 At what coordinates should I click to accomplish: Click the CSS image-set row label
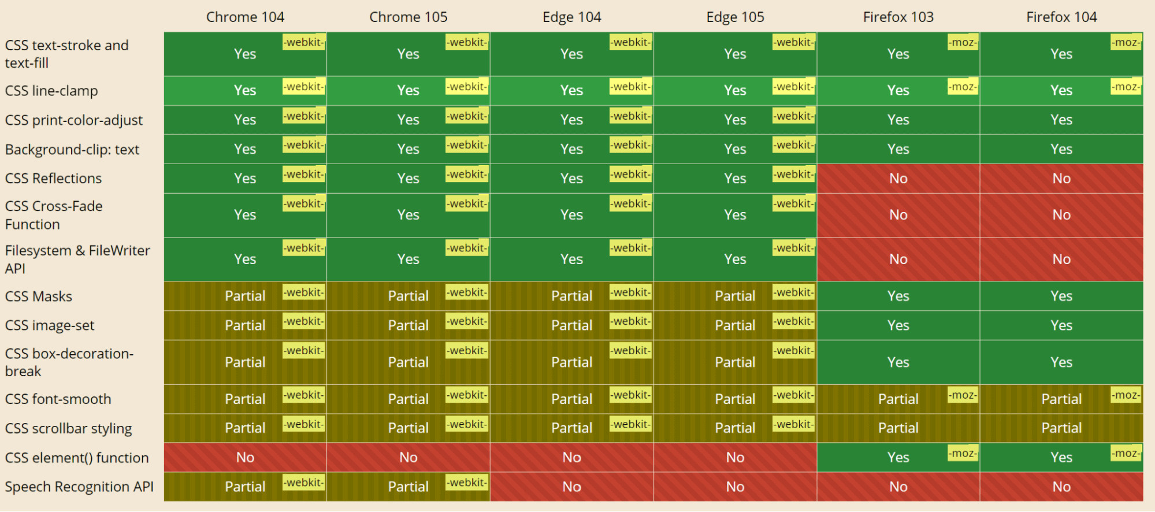[50, 325]
